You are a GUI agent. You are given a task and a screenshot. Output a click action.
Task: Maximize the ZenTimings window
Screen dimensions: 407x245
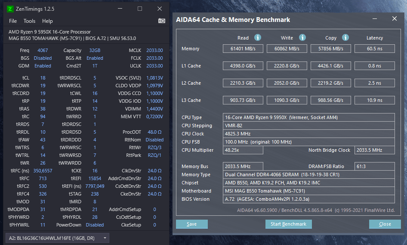click(140, 9)
